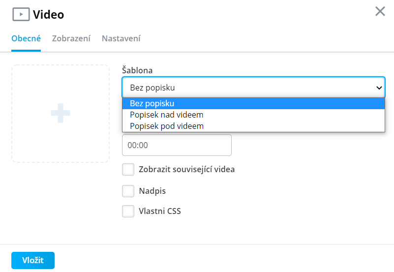The height and width of the screenshot is (272, 394).
Task: Check the Vlastni CSS checkbox
Action: click(128, 211)
